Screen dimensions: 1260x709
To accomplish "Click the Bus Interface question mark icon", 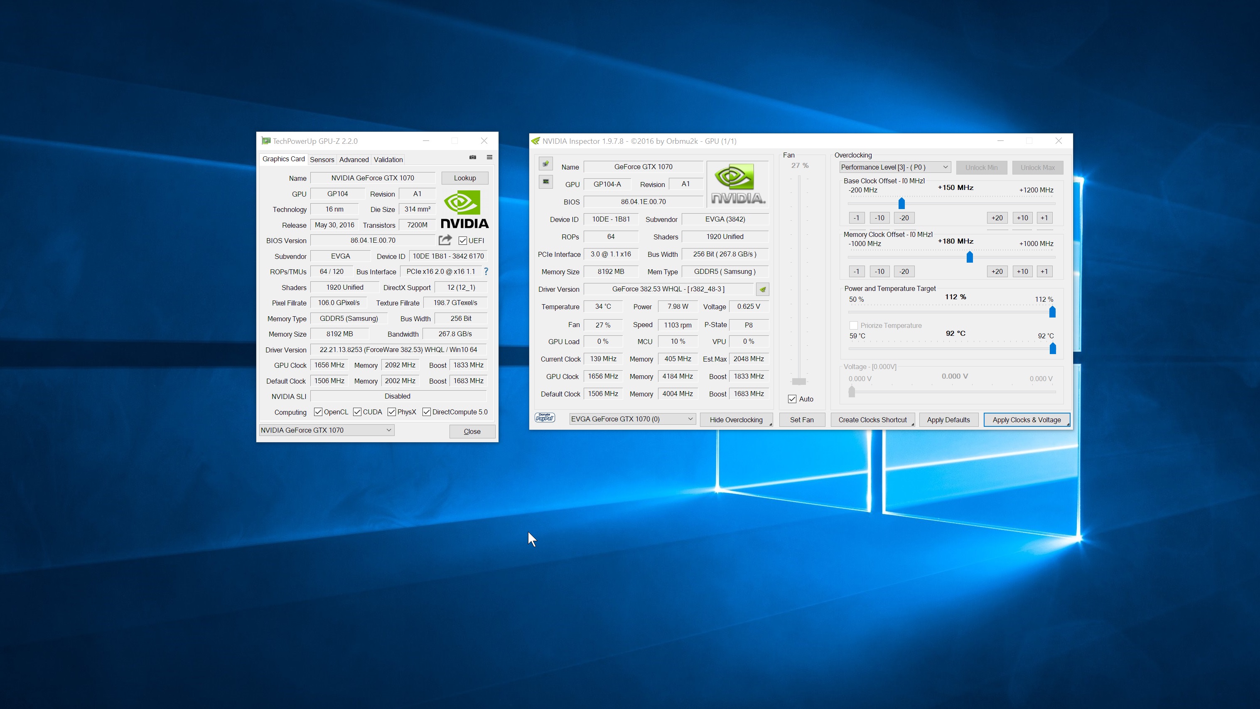I will pyautogui.click(x=486, y=271).
